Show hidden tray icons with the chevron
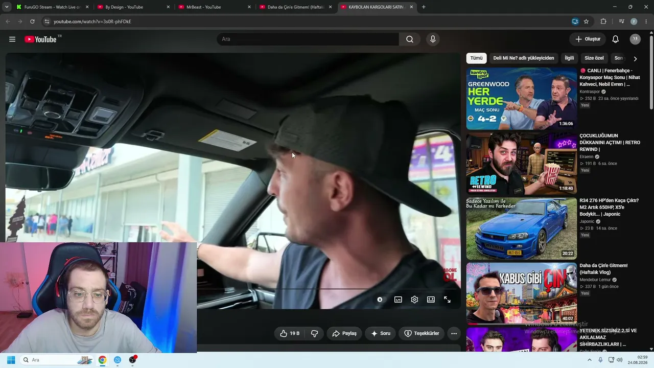The height and width of the screenshot is (368, 654). (589, 360)
